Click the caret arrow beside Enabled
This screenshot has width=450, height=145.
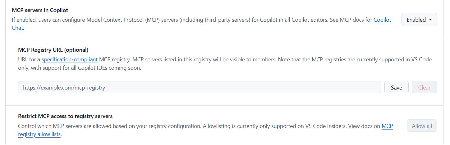[x=430, y=20]
